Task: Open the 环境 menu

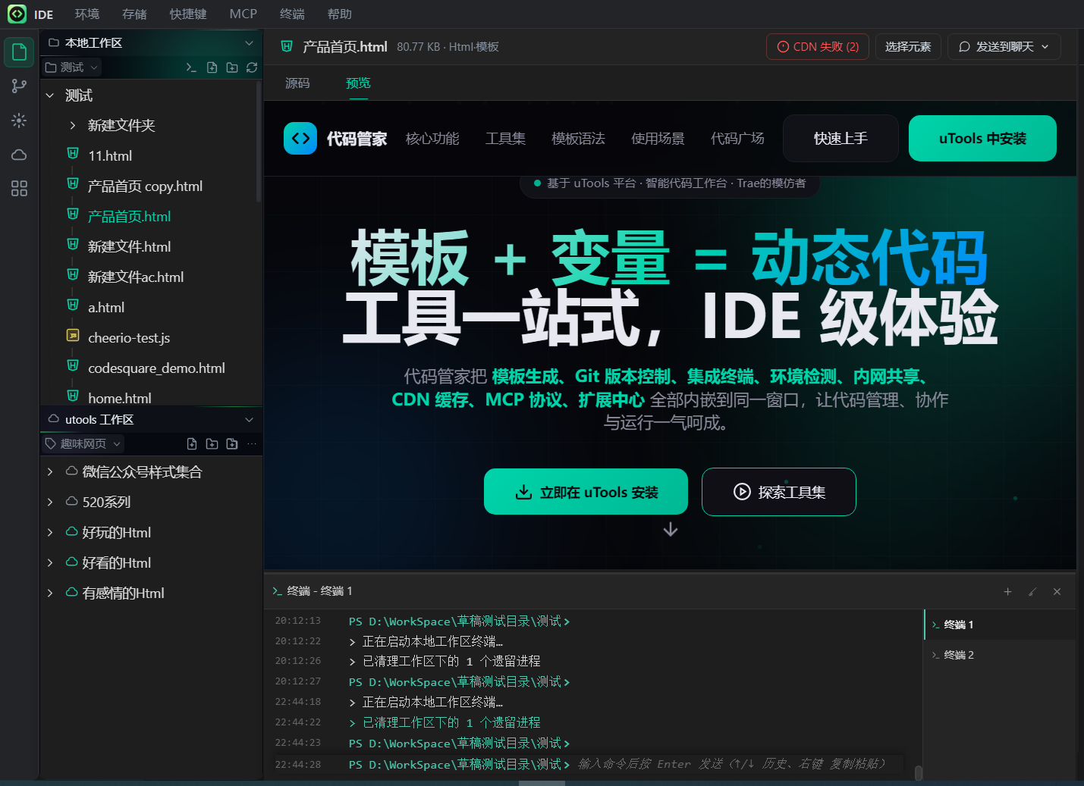Action: 87,14
